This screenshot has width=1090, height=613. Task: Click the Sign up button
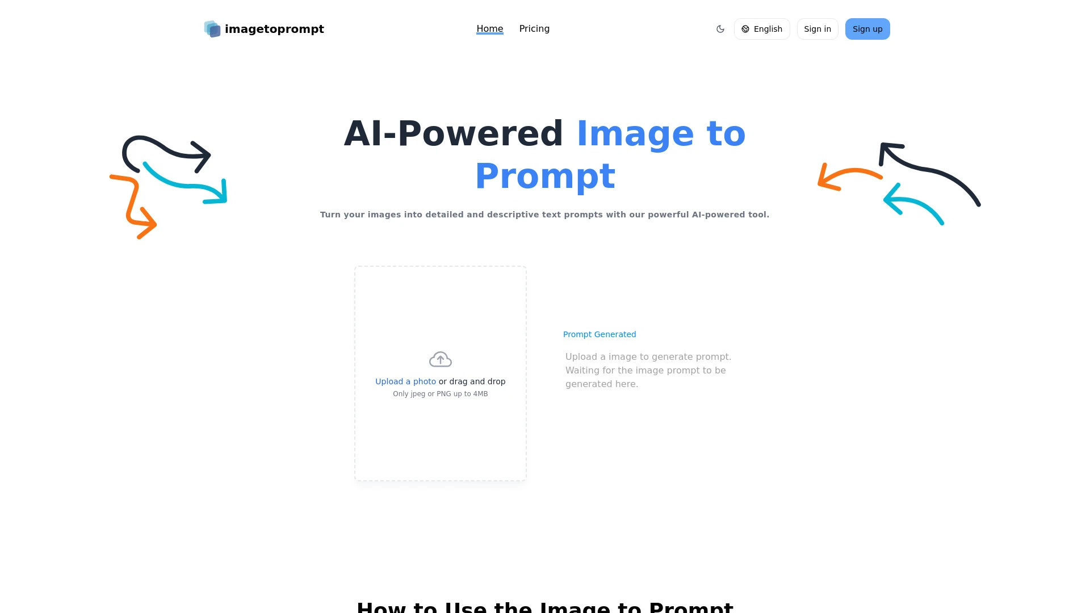[x=867, y=28]
